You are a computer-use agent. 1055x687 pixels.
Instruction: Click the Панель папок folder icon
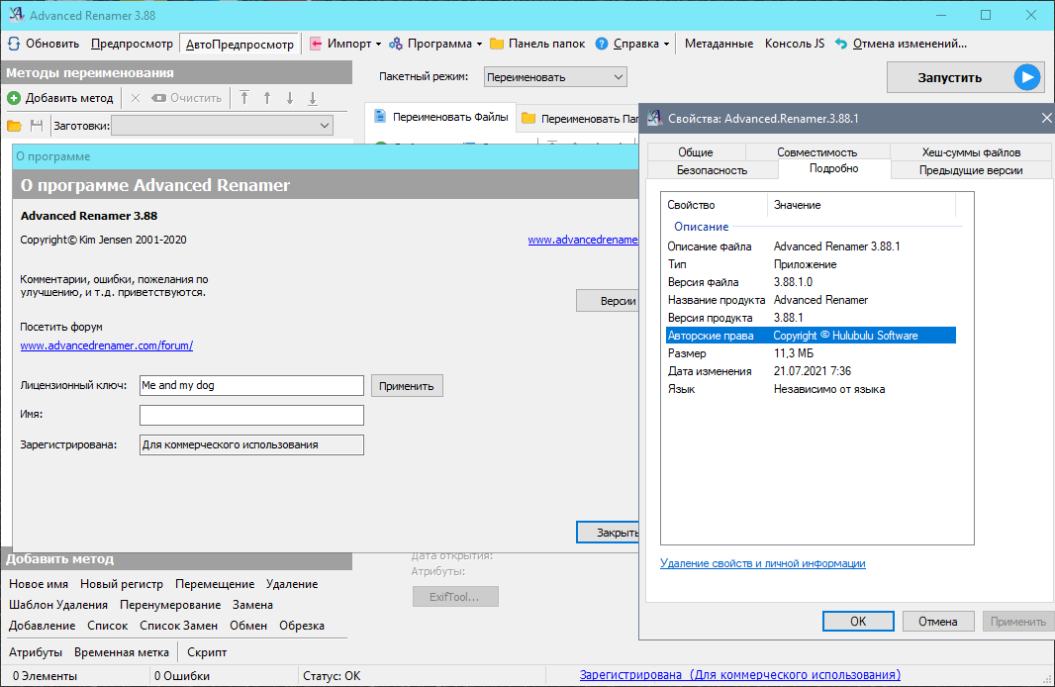(497, 44)
